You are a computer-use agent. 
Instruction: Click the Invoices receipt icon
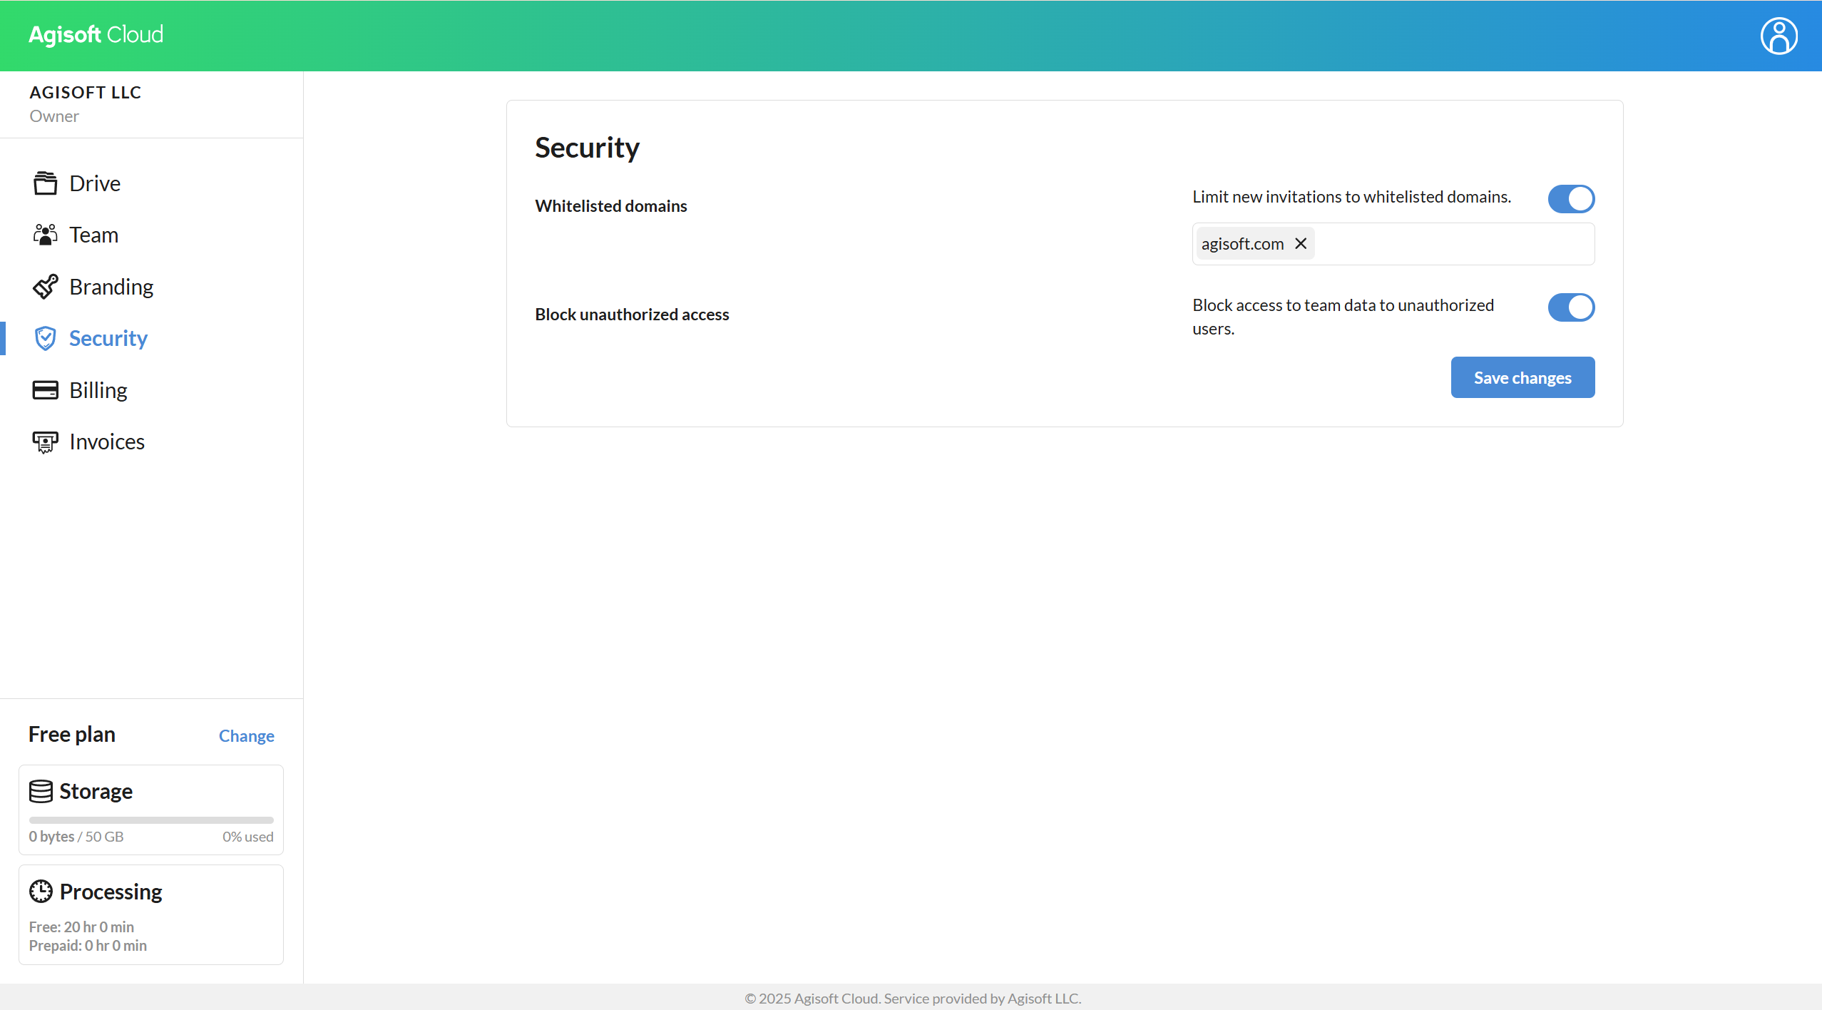pos(45,442)
